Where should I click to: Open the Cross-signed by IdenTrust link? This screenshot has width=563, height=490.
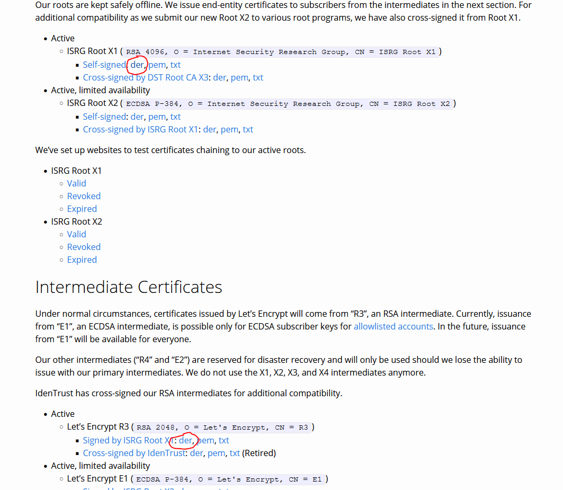pyautogui.click(x=135, y=453)
